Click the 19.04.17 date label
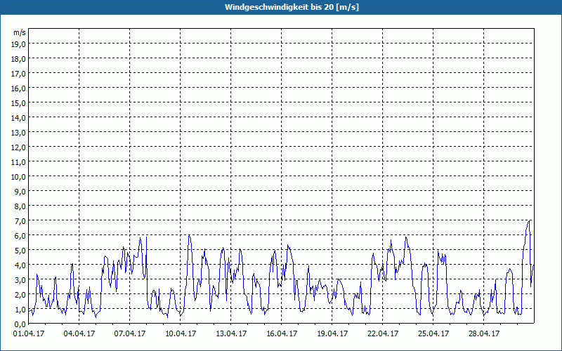Viewport: 562px width, 351px height. pyautogui.click(x=332, y=334)
